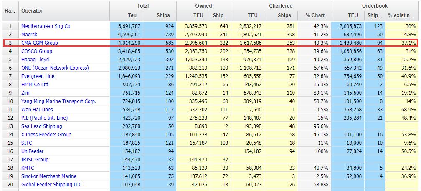Select Sea Lead's 95.6% chartered cell
Screen dimensions: 421x191
[314, 126]
